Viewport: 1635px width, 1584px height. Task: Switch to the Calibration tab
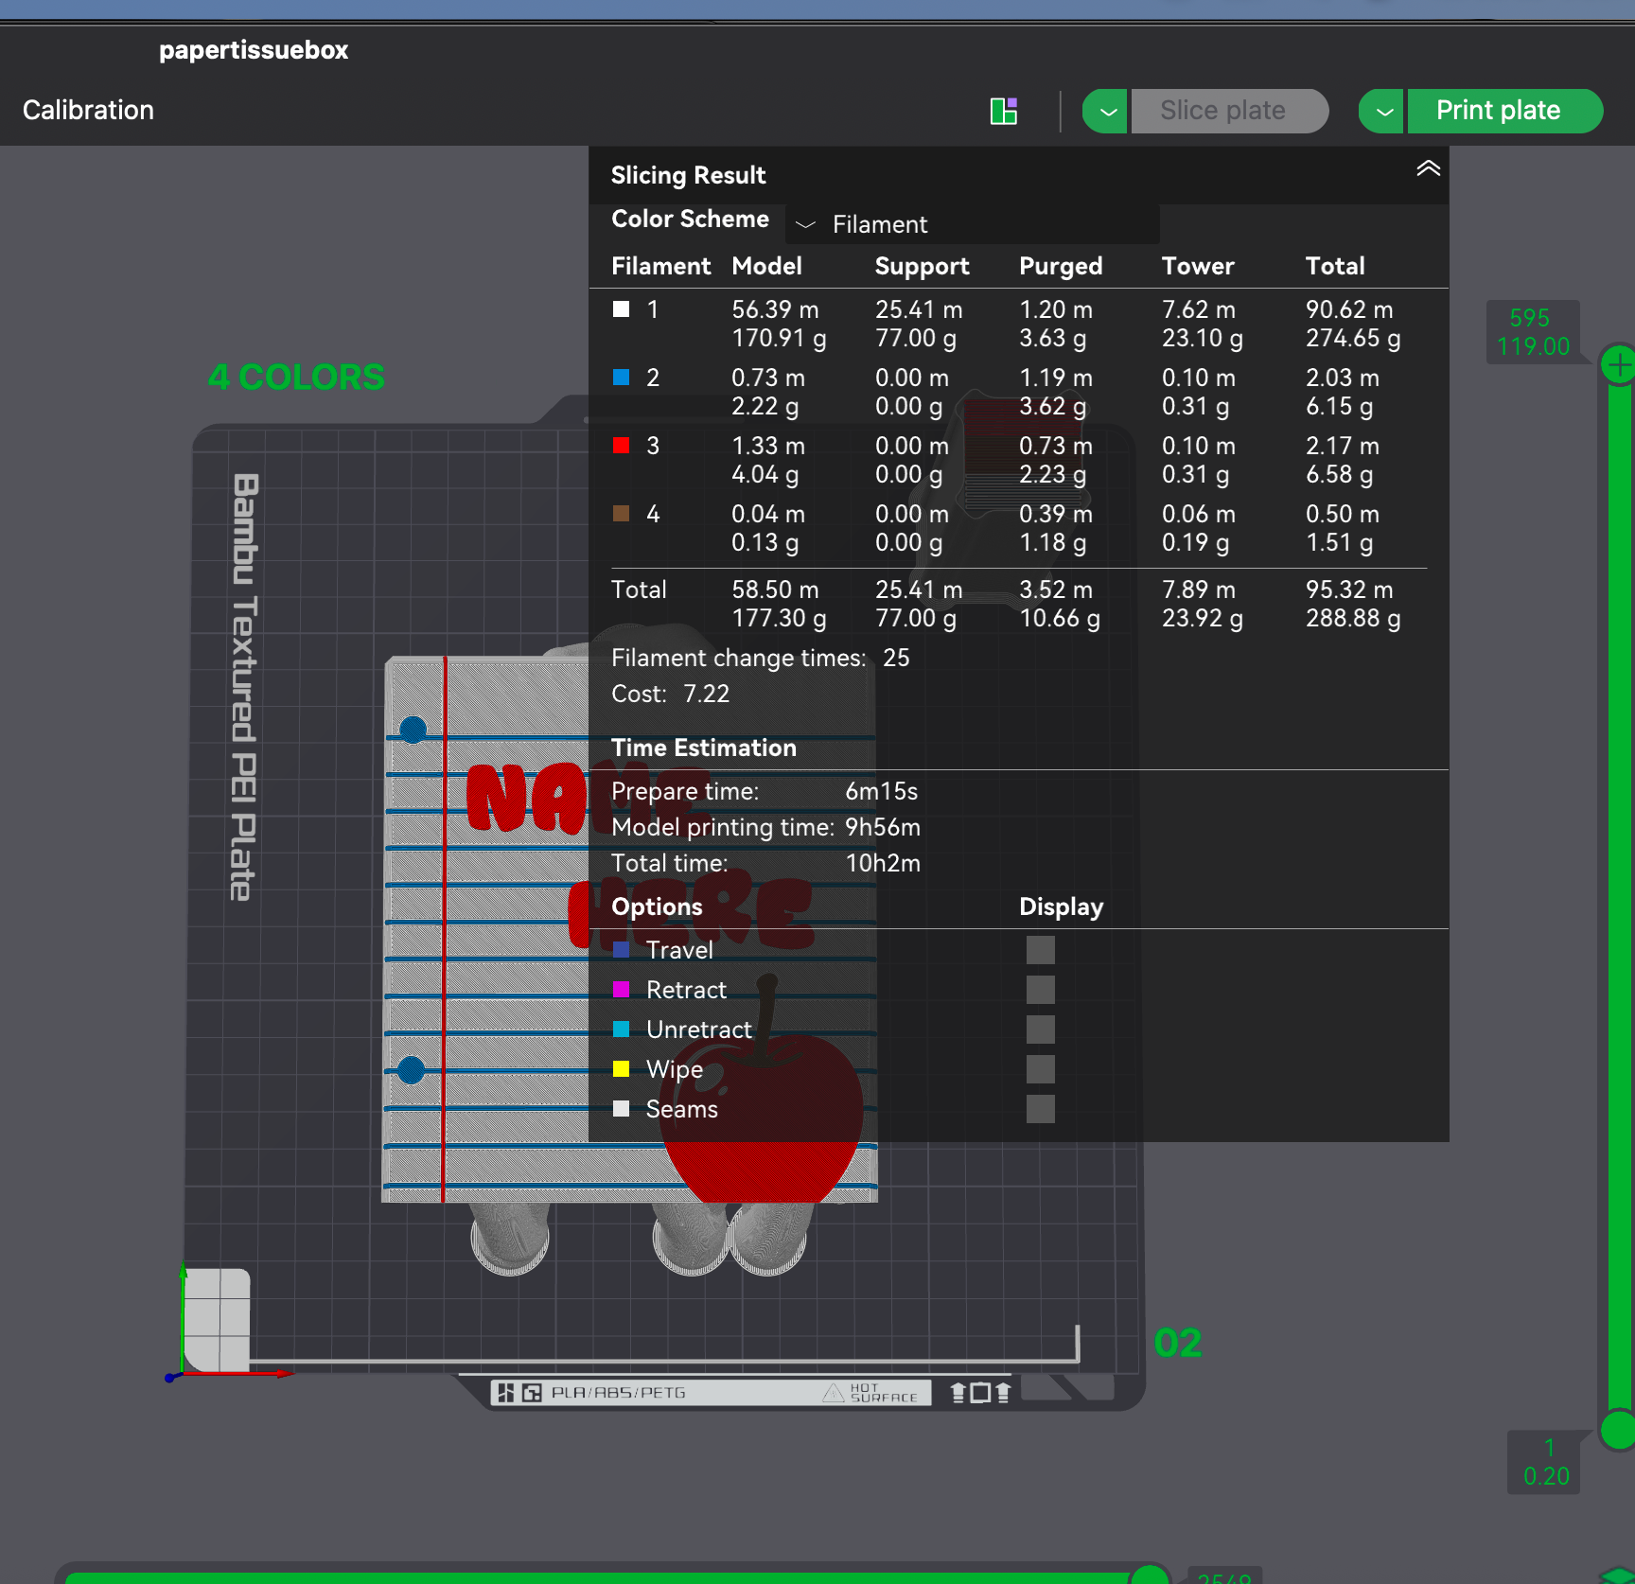tap(88, 110)
